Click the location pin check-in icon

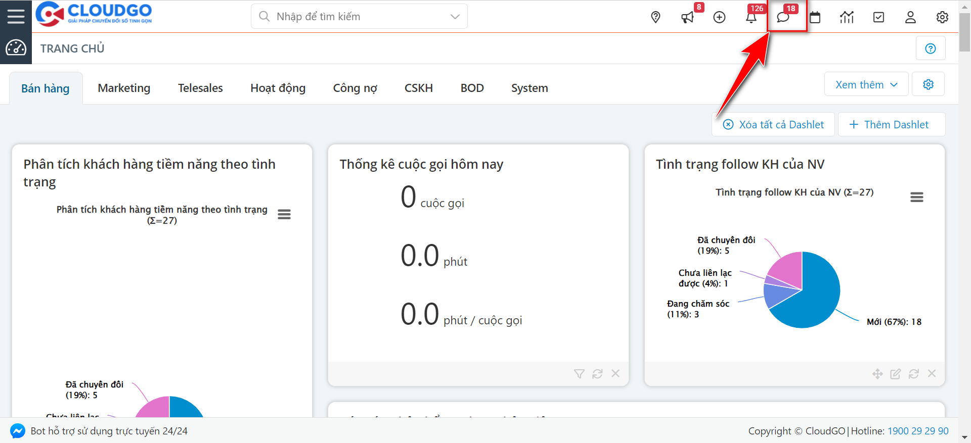tap(655, 17)
